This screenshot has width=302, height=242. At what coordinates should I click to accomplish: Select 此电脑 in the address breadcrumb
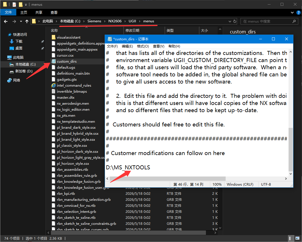click(x=47, y=21)
